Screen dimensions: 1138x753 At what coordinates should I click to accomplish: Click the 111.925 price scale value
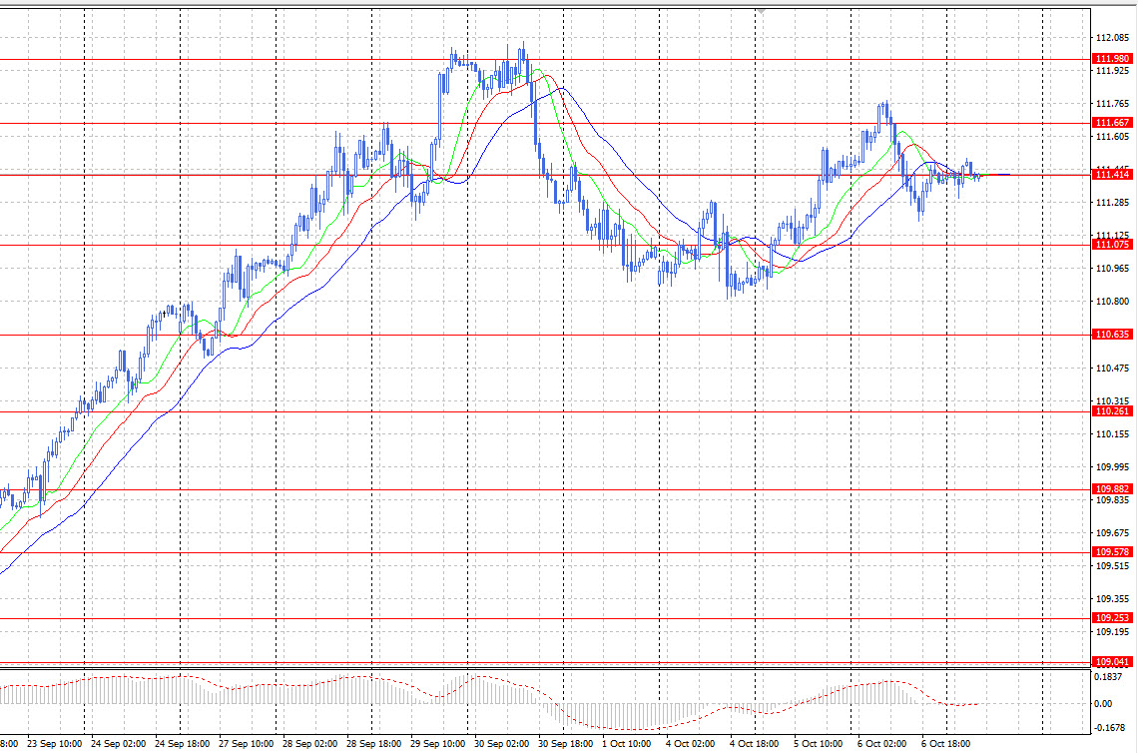pos(1113,71)
